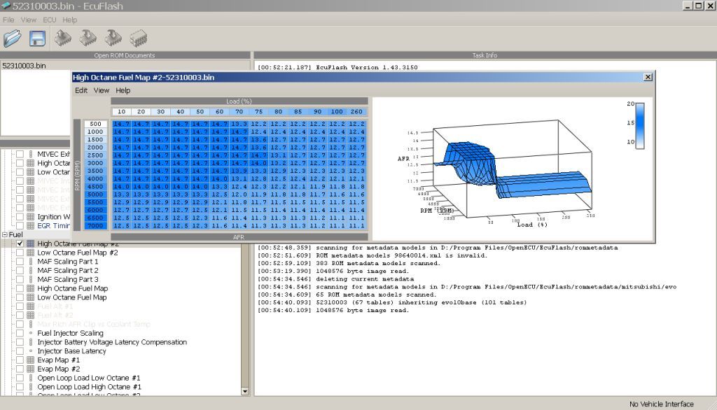
Task: Open the View menu of the fuel map window
Action: click(102, 90)
